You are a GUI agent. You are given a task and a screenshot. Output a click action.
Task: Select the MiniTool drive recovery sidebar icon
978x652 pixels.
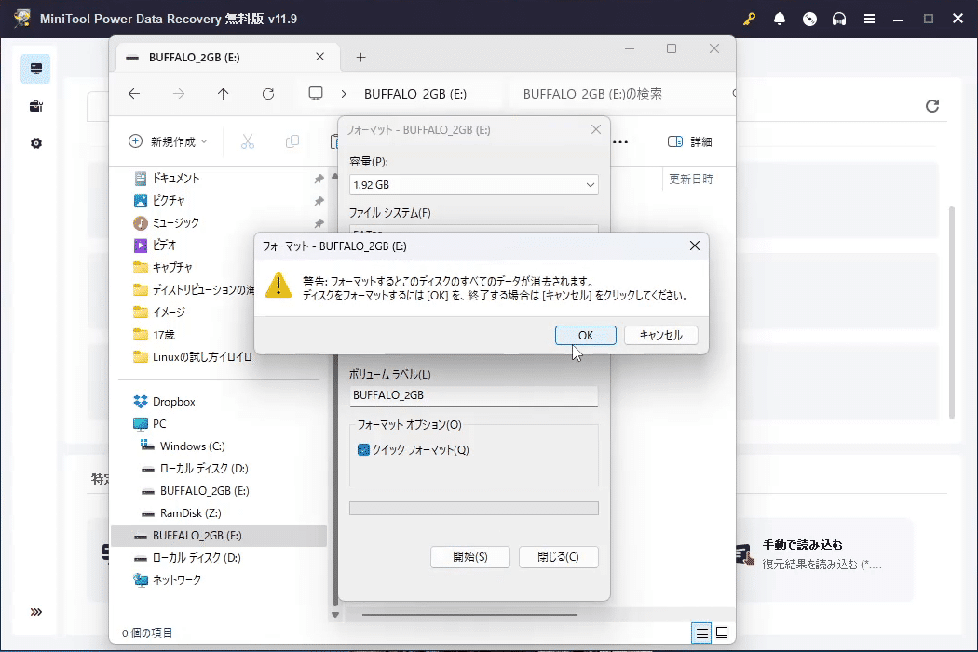coord(35,69)
